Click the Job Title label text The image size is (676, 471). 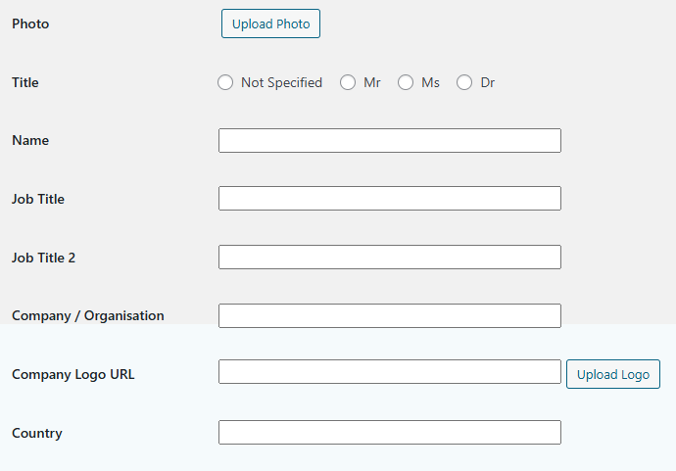click(x=38, y=200)
